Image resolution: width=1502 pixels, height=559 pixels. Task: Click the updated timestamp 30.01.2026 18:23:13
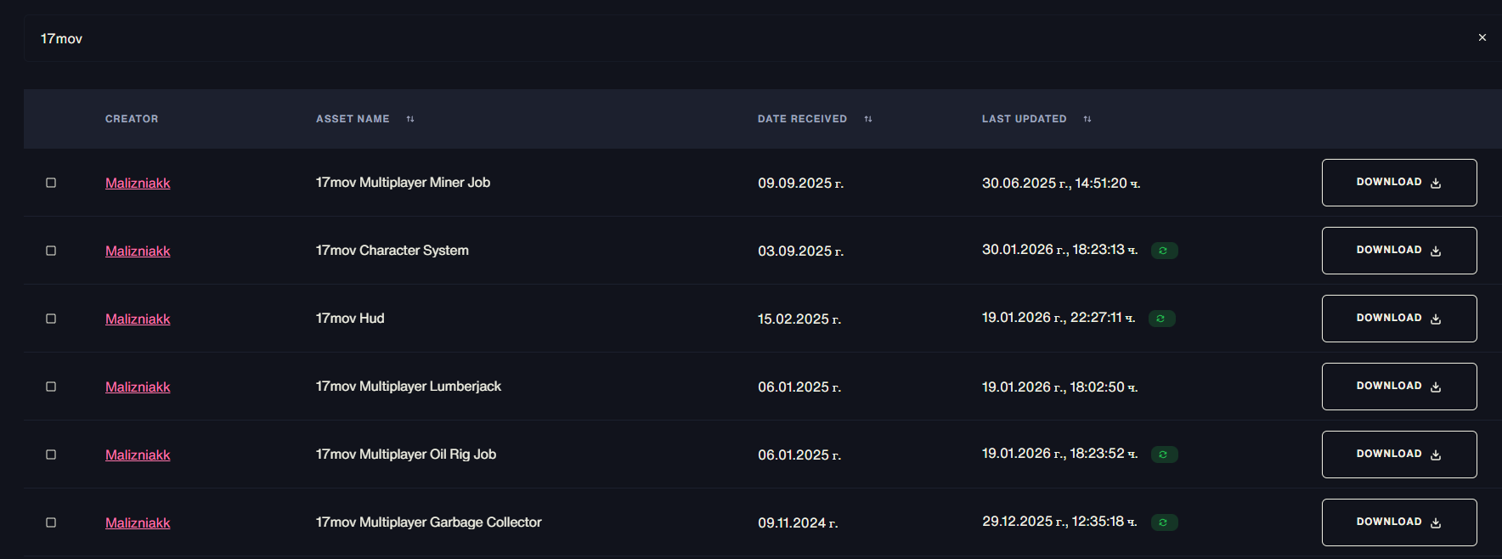click(1059, 250)
